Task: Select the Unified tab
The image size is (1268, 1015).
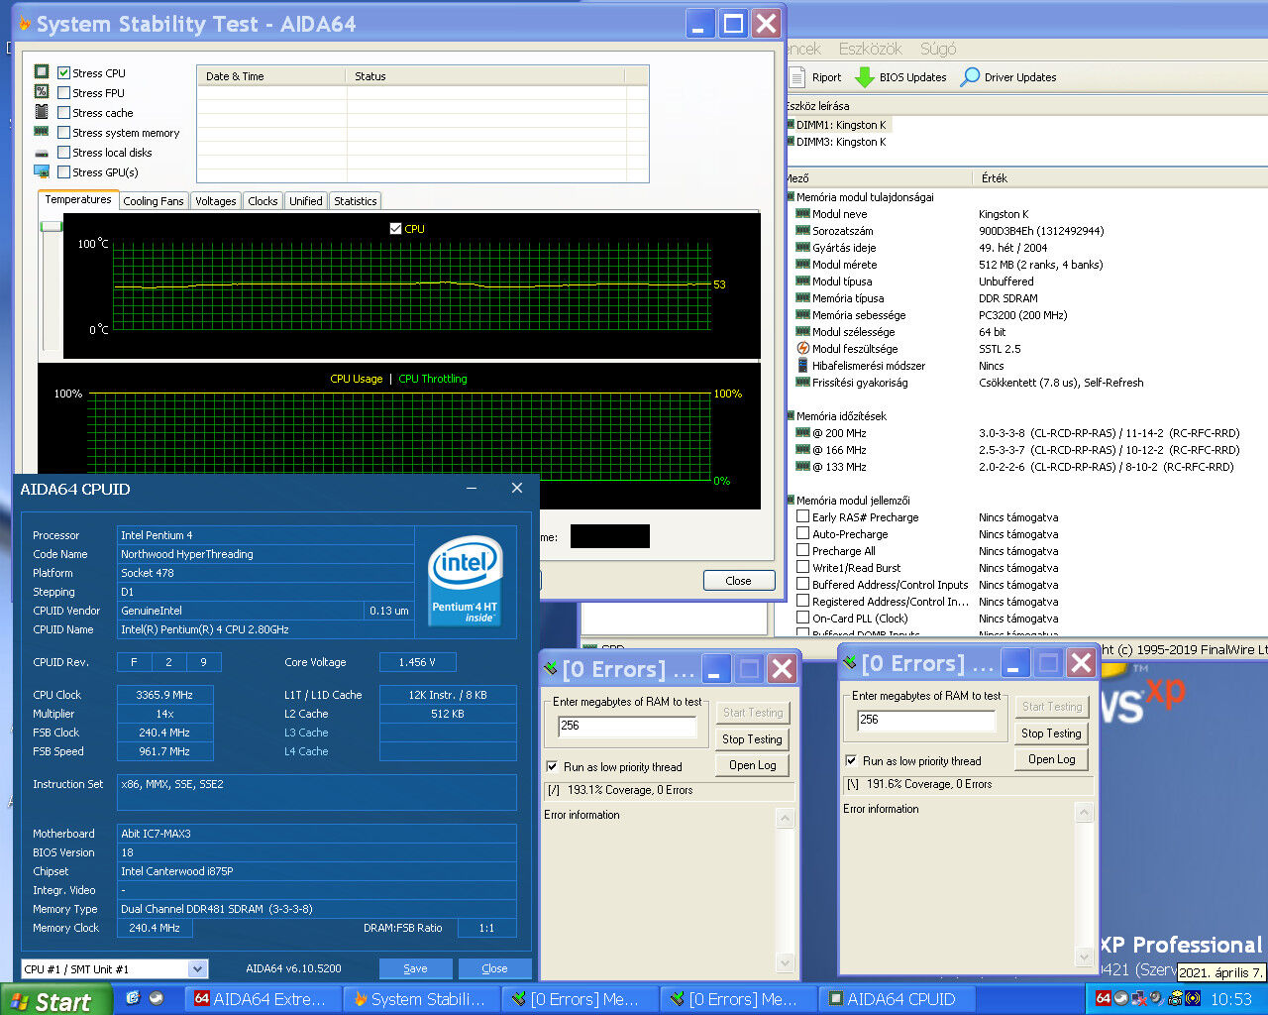Action: click(306, 201)
